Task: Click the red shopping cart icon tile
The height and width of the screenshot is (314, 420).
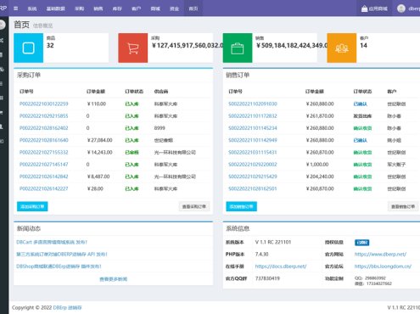Action: click(x=133, y=48)
